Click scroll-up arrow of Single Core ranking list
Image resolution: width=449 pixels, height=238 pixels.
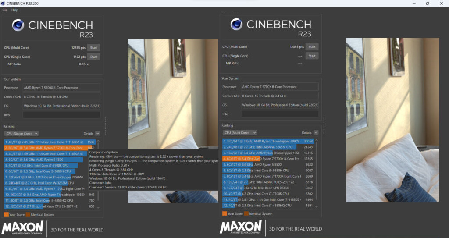click(98, 141)
